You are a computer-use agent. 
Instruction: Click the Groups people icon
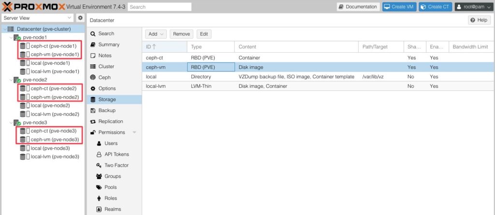click(99, 176)
